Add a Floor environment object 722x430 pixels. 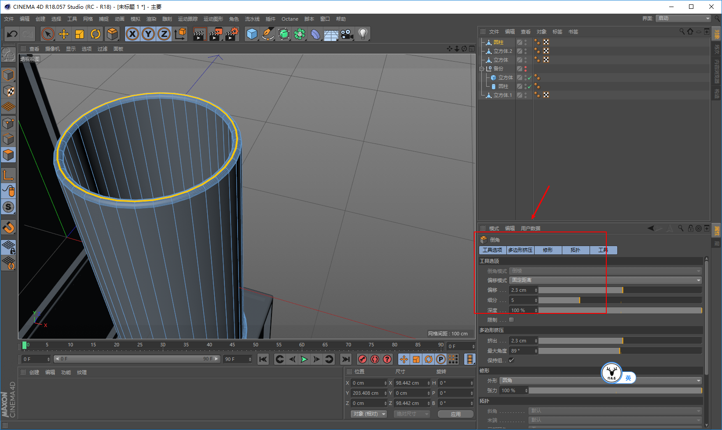point(331,34)
